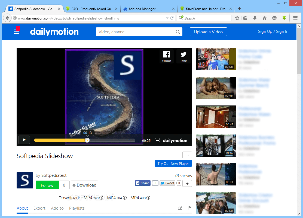This screenshot has width=303, height=218.
Task: Download the MP4 480 version
Action: (x=138, y=198)
